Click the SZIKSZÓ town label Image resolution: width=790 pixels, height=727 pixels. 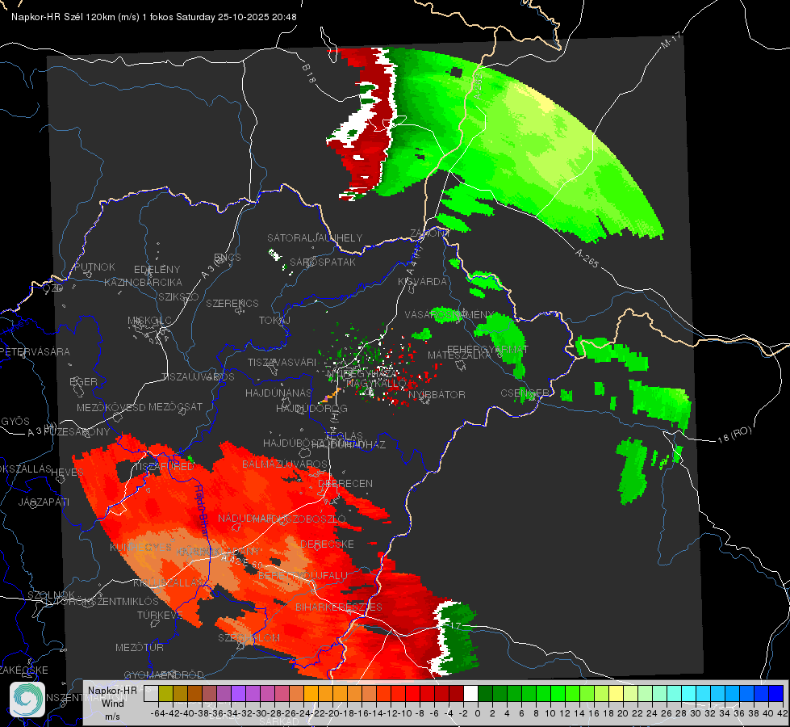[x=178, y=296]
